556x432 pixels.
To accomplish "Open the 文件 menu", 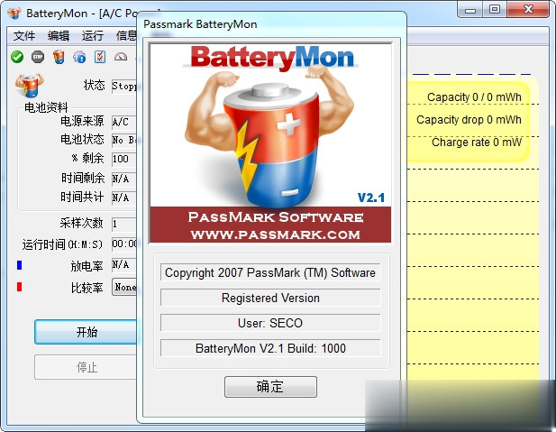I will click(x=24, y=35).
